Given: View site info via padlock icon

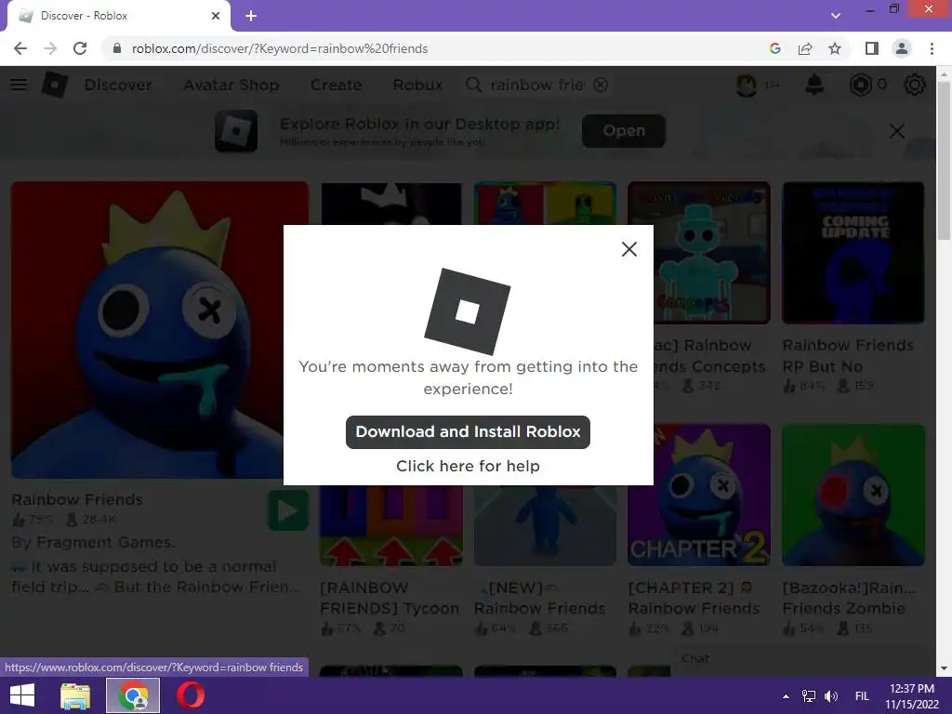Looking at the screenshot, I should pos(116,48).
